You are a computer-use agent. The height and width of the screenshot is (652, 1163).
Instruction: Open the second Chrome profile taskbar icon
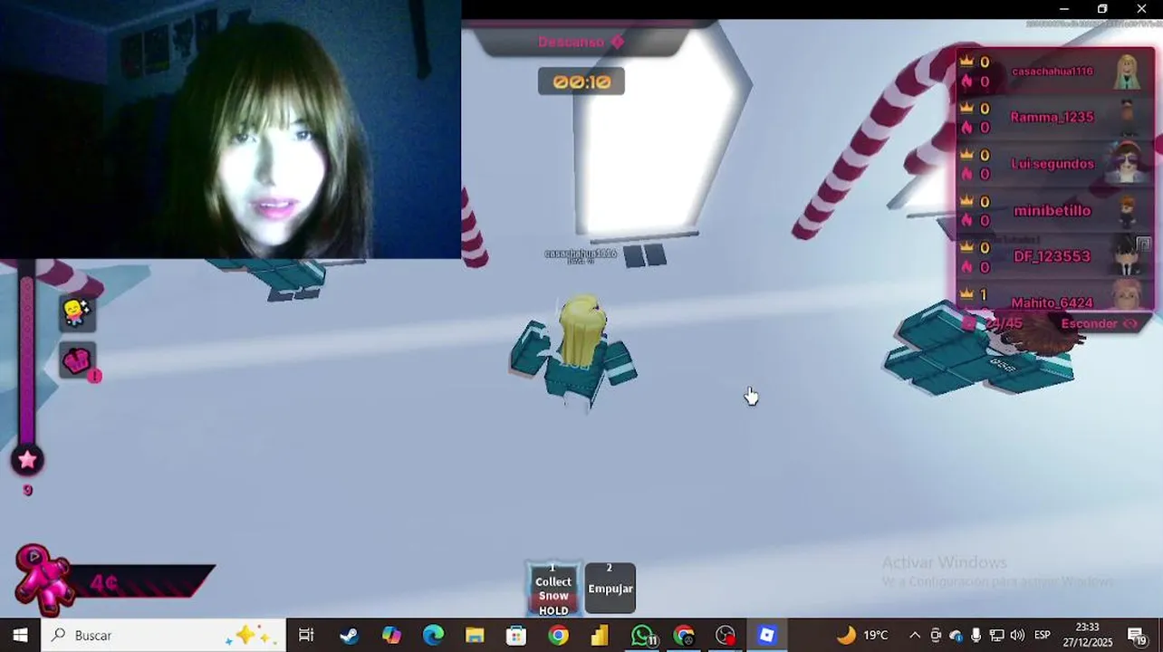pos(684,635)
